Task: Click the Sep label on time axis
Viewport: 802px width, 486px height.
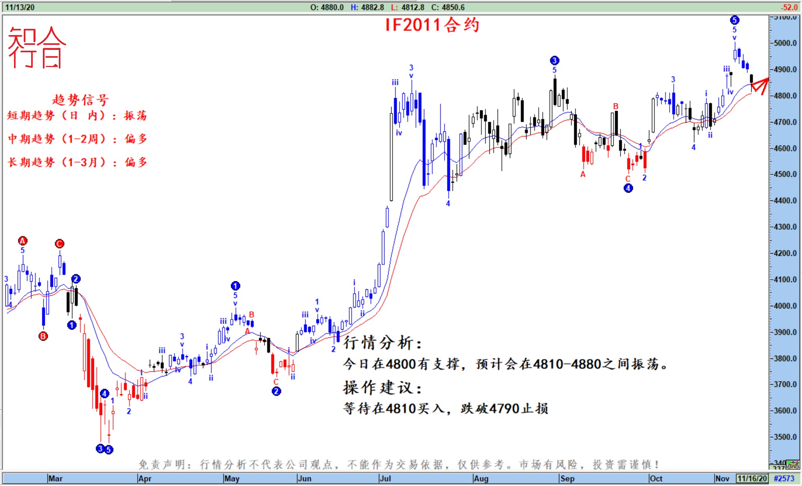Action: pyautogui.click(x=567, y=478)
